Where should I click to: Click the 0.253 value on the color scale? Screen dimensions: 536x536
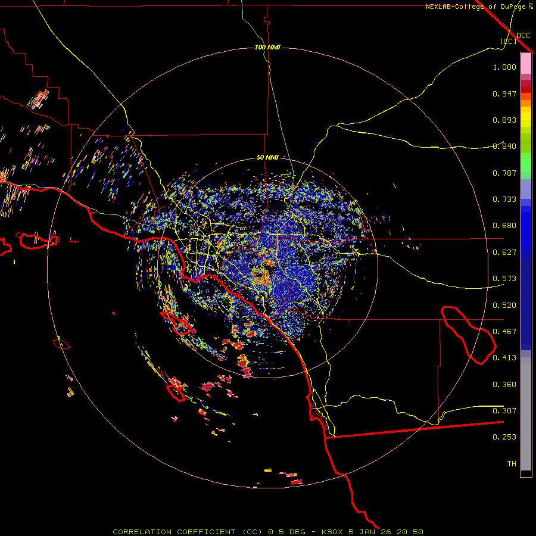(504, 437)
